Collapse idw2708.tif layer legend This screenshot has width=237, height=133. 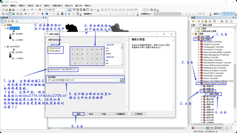(5, 47)
